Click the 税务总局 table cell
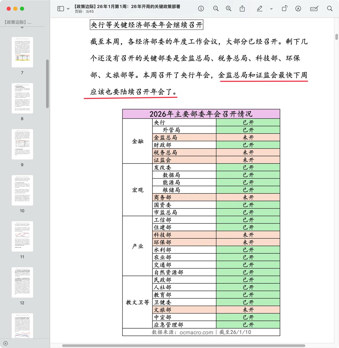 click(184, 153)
